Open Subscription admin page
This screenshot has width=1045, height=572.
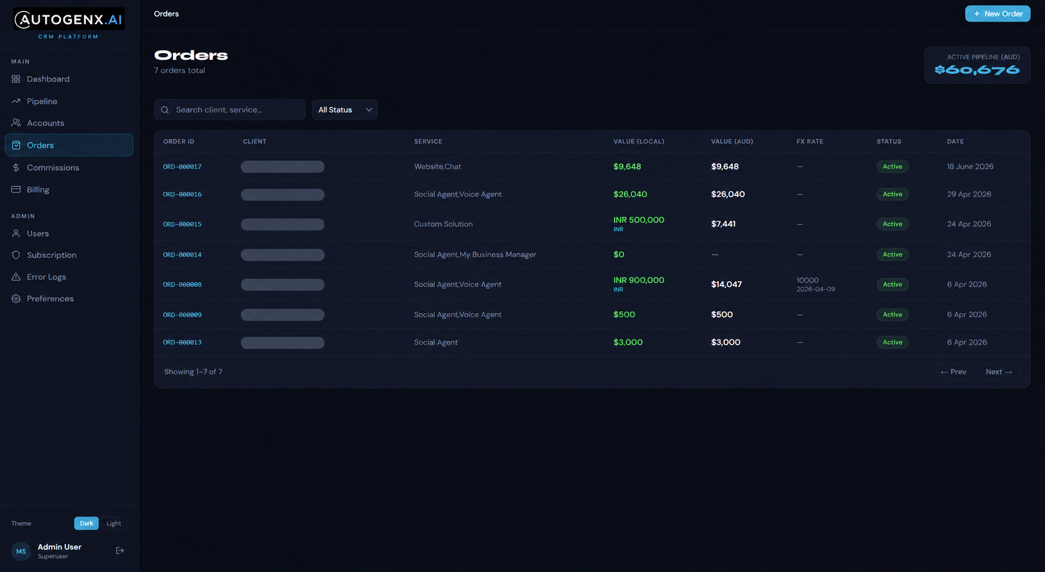pyautogui.click(x=69, y=255)
